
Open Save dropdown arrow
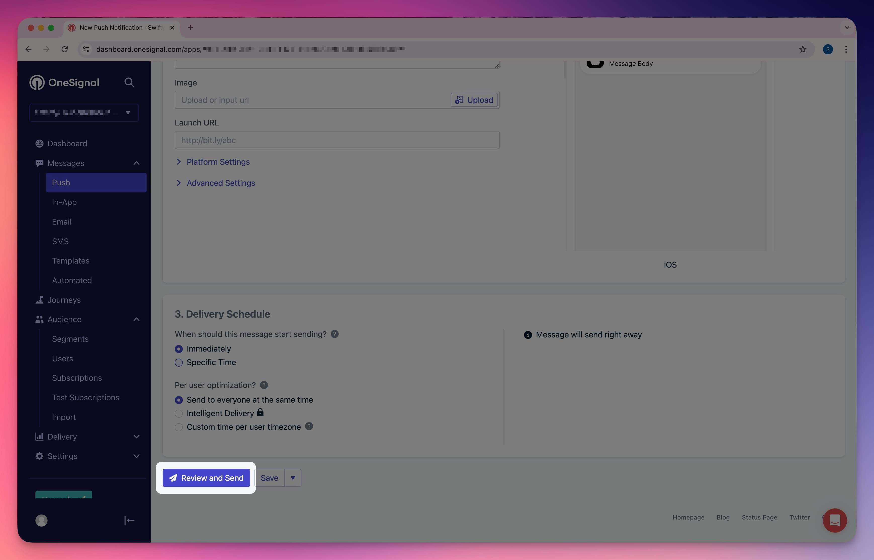[x=292, y=477]
